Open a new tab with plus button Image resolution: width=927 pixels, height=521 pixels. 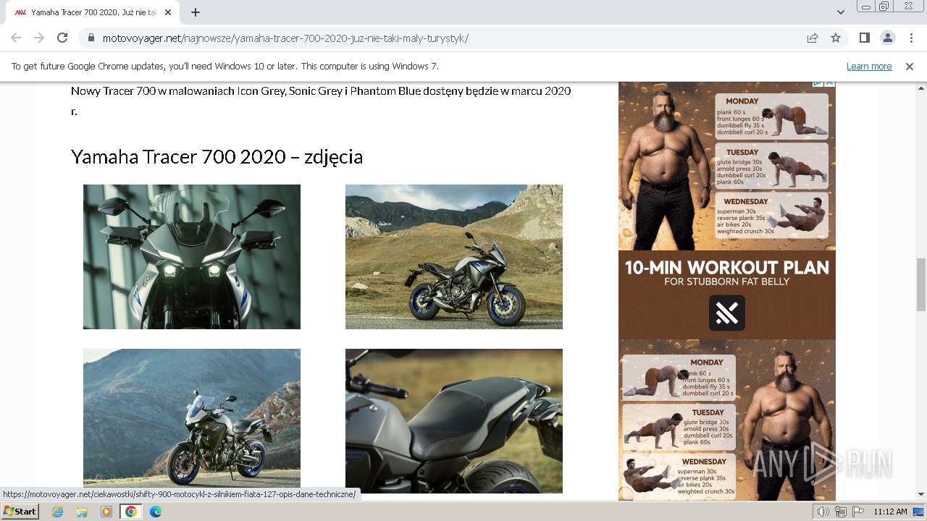pos(196,12)
